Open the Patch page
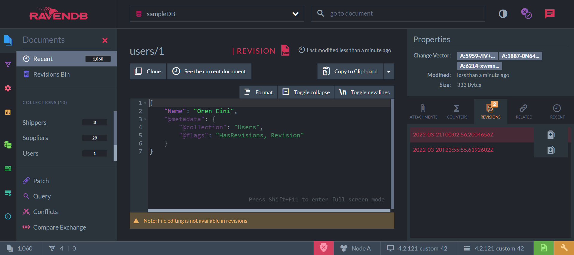Viewport: 574px width, 255px height. (67, 181)
